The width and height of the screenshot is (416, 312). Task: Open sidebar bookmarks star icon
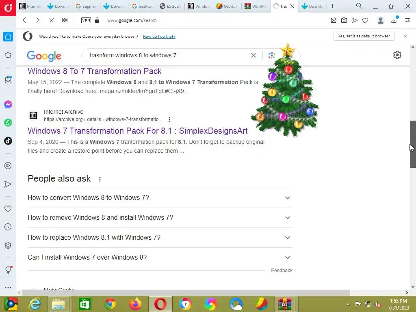pyautogui.click(x=8, y=55)
